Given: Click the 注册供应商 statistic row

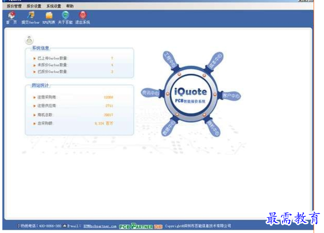Looking at the screenshot, I should click(x=73, y=106).
